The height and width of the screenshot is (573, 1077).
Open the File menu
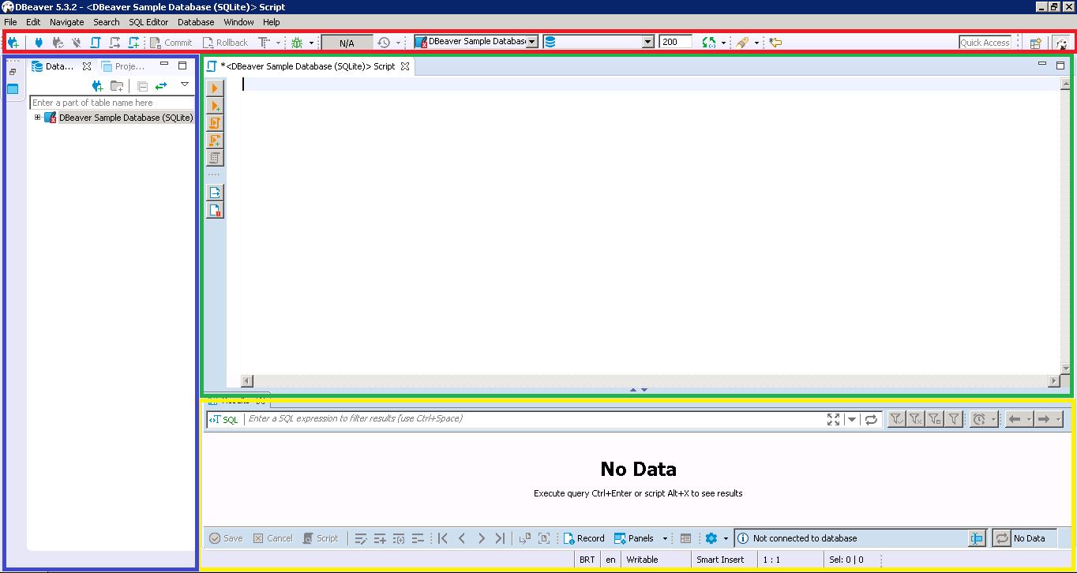[10, 22]
